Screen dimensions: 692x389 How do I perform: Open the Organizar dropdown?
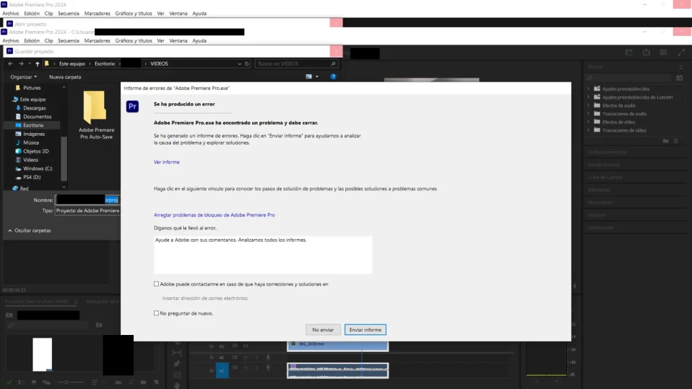pyautogui.click(x=24, y=77)
